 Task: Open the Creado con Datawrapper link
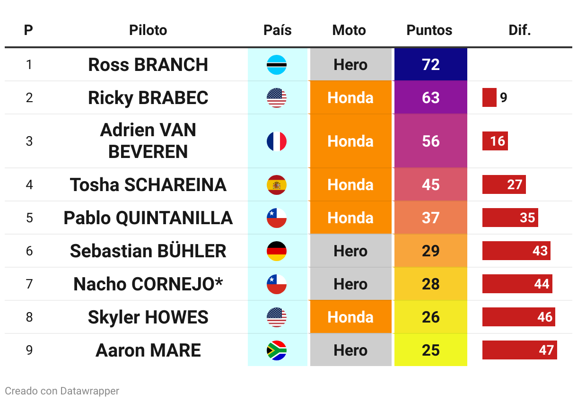pyautogui.click(x=62, y=391)
